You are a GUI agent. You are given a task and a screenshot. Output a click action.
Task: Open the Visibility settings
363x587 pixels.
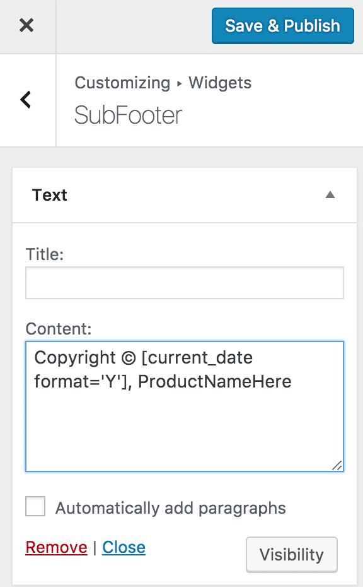[x=291, y=554]
